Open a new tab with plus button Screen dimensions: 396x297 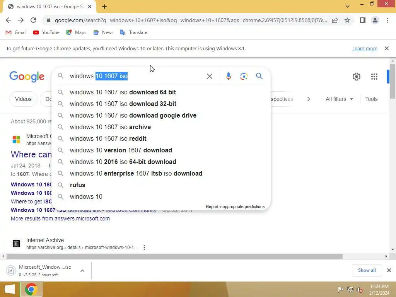(x=104, y=7)
